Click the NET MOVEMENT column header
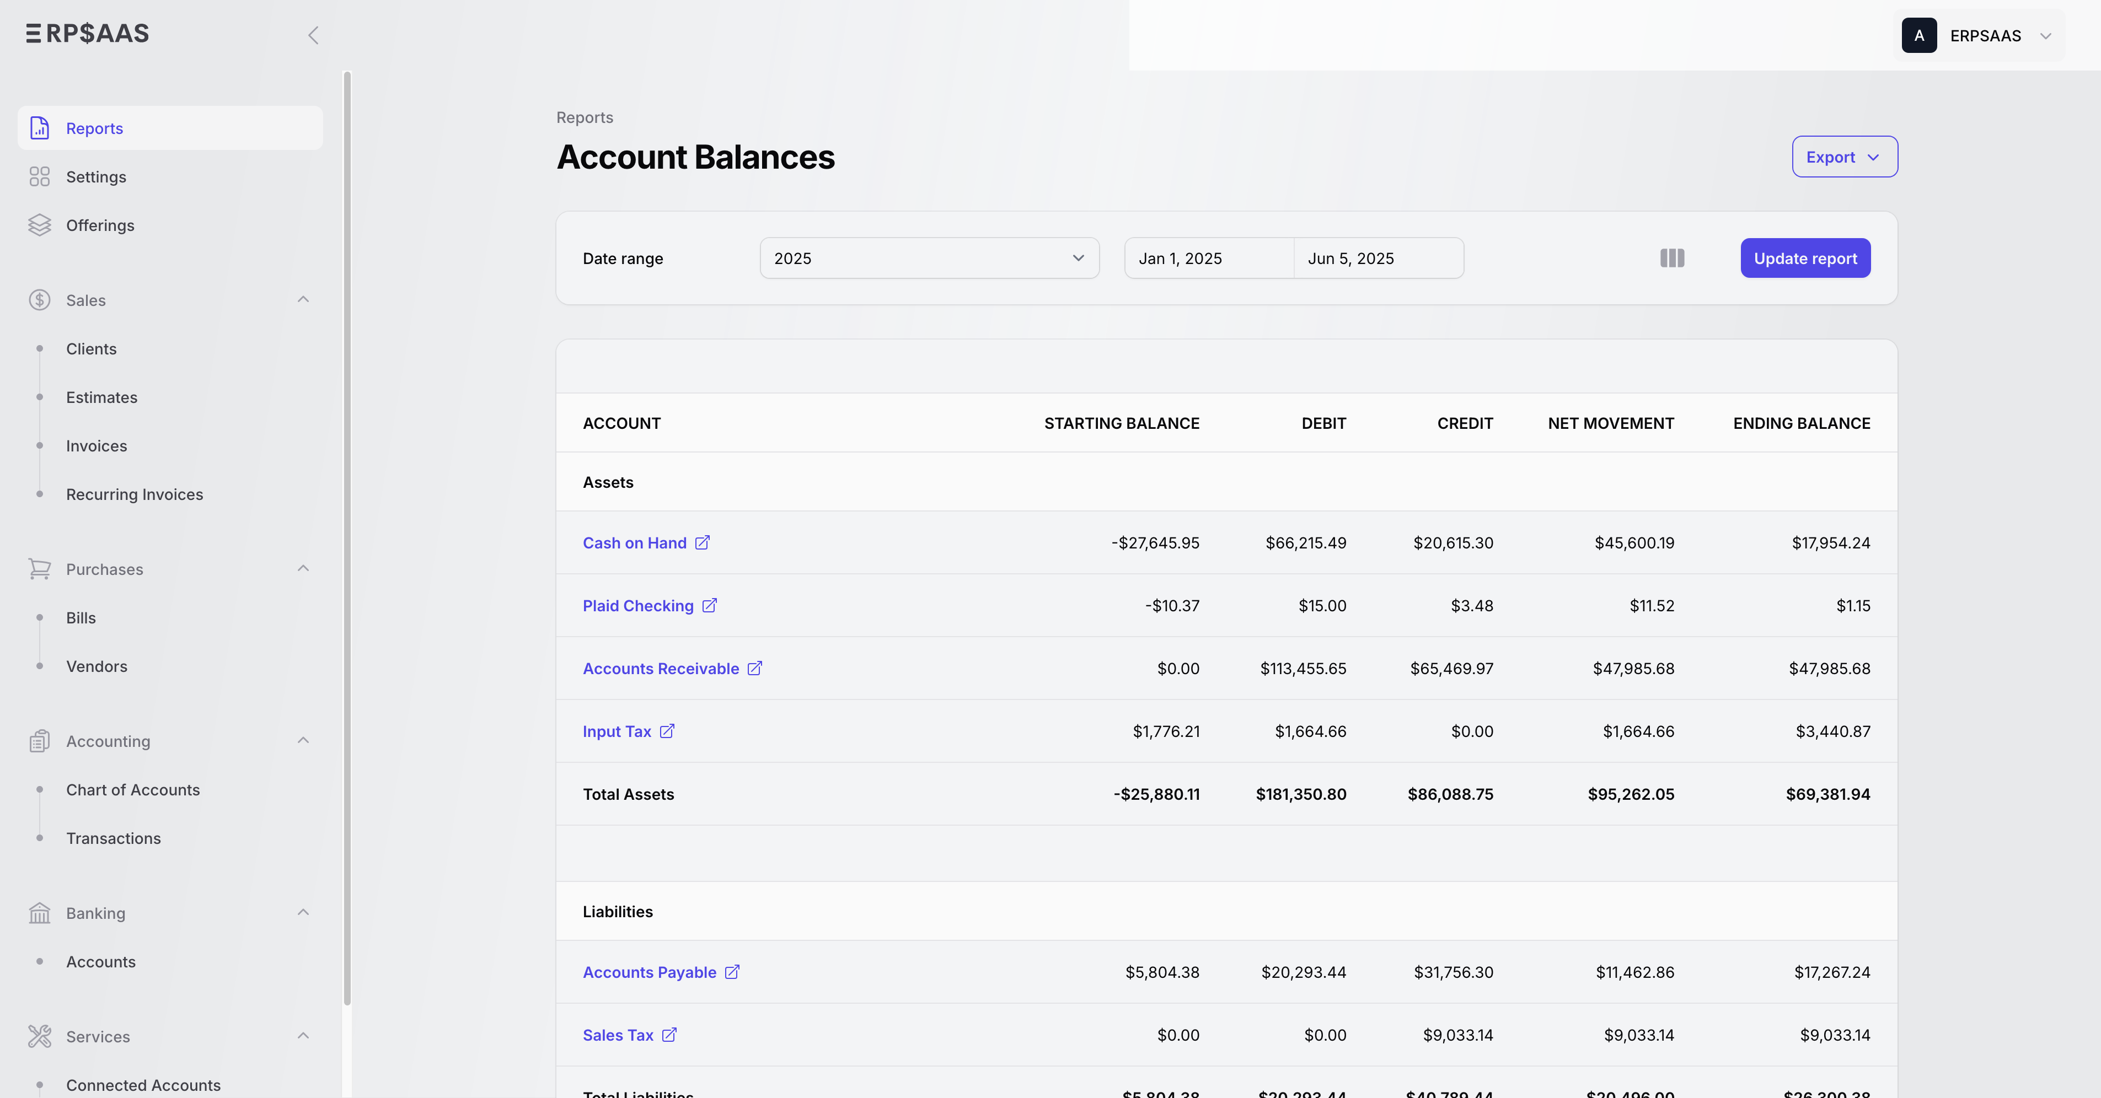 point(1611,423)
